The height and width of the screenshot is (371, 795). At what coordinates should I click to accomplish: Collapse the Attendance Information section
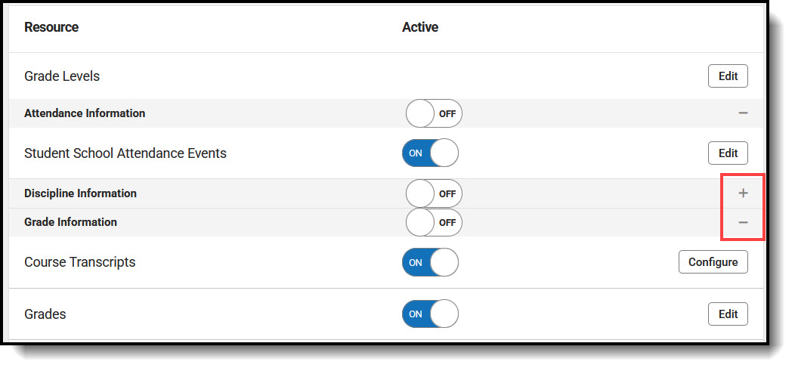(x=743, y=113)
